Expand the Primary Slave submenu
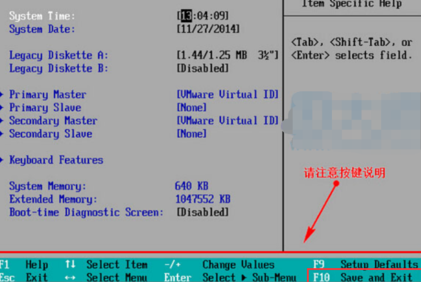 click(x=45, y=108)
